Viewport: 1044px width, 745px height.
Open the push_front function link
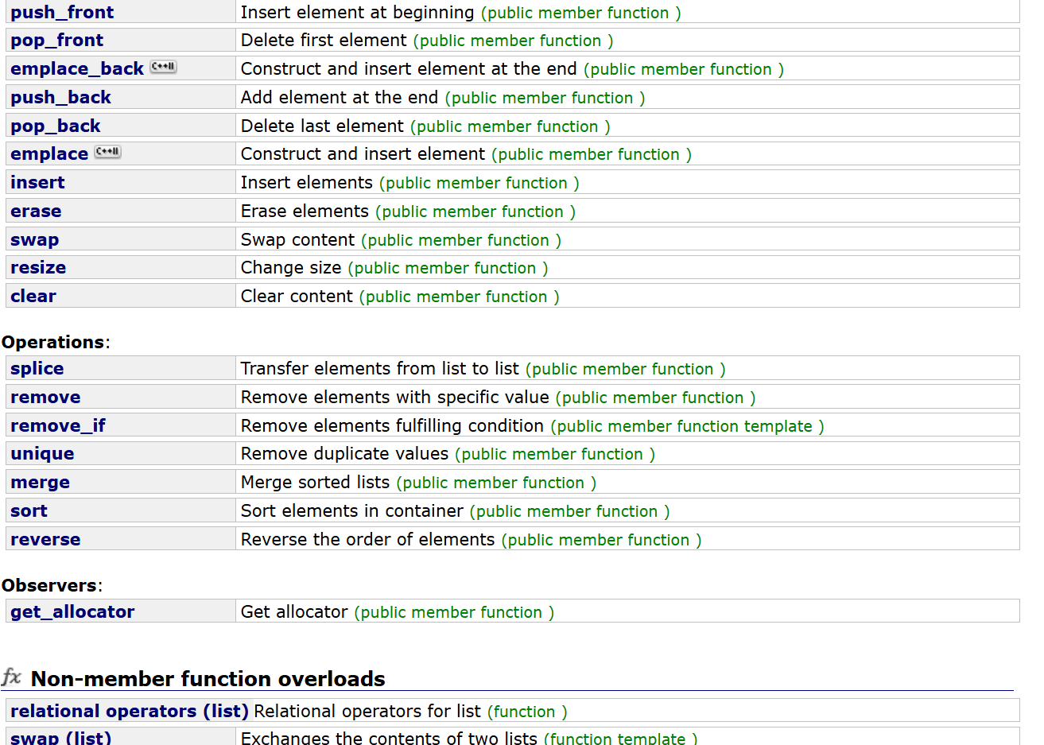pos(62,12)
